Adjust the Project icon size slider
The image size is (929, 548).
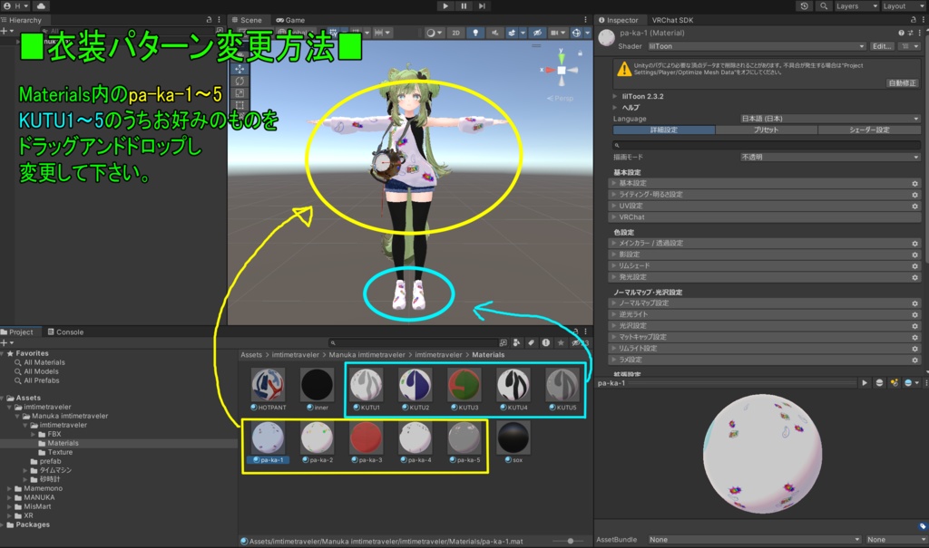click(x=570, y=541)
